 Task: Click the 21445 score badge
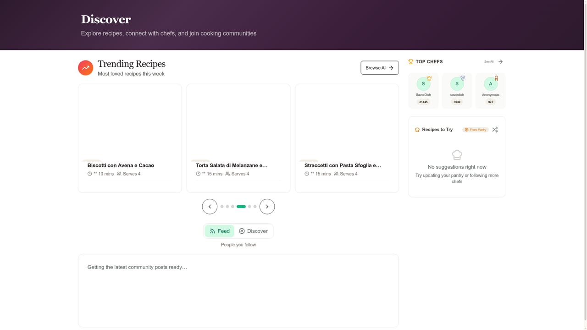(423, 102)
